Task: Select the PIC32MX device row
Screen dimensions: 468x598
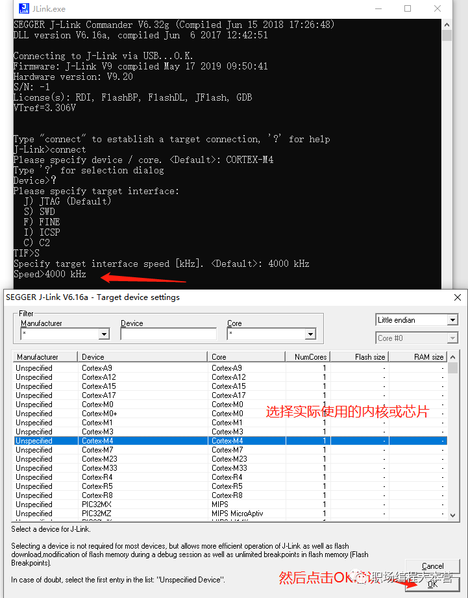Action: click(x=230, y=505)
